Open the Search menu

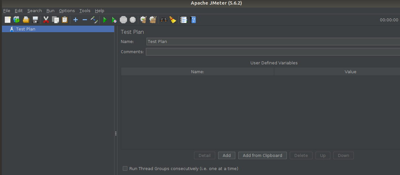35,11
